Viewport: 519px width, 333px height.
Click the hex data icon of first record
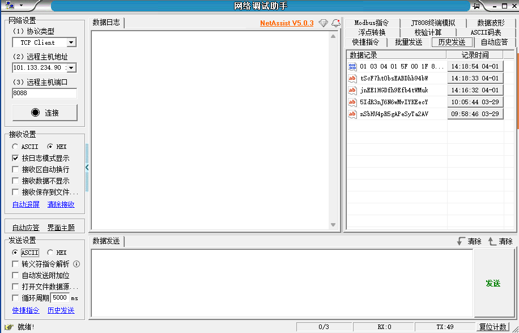pyautogui.click(x=352, y=66)
